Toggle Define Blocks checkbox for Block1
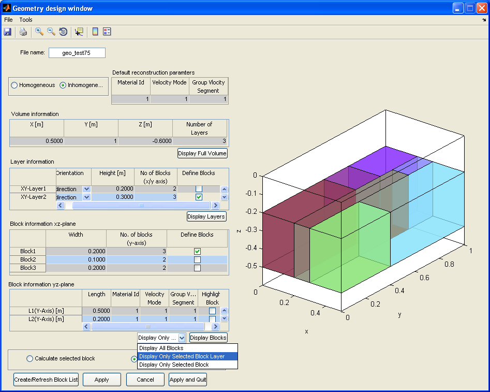 coord(197,251)
